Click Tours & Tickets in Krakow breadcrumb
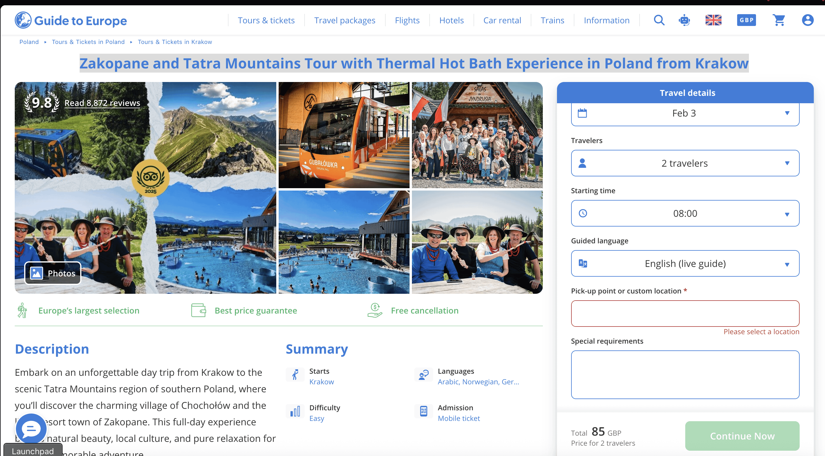The height and width of the screenshot is (456, 825). (175, 42)
